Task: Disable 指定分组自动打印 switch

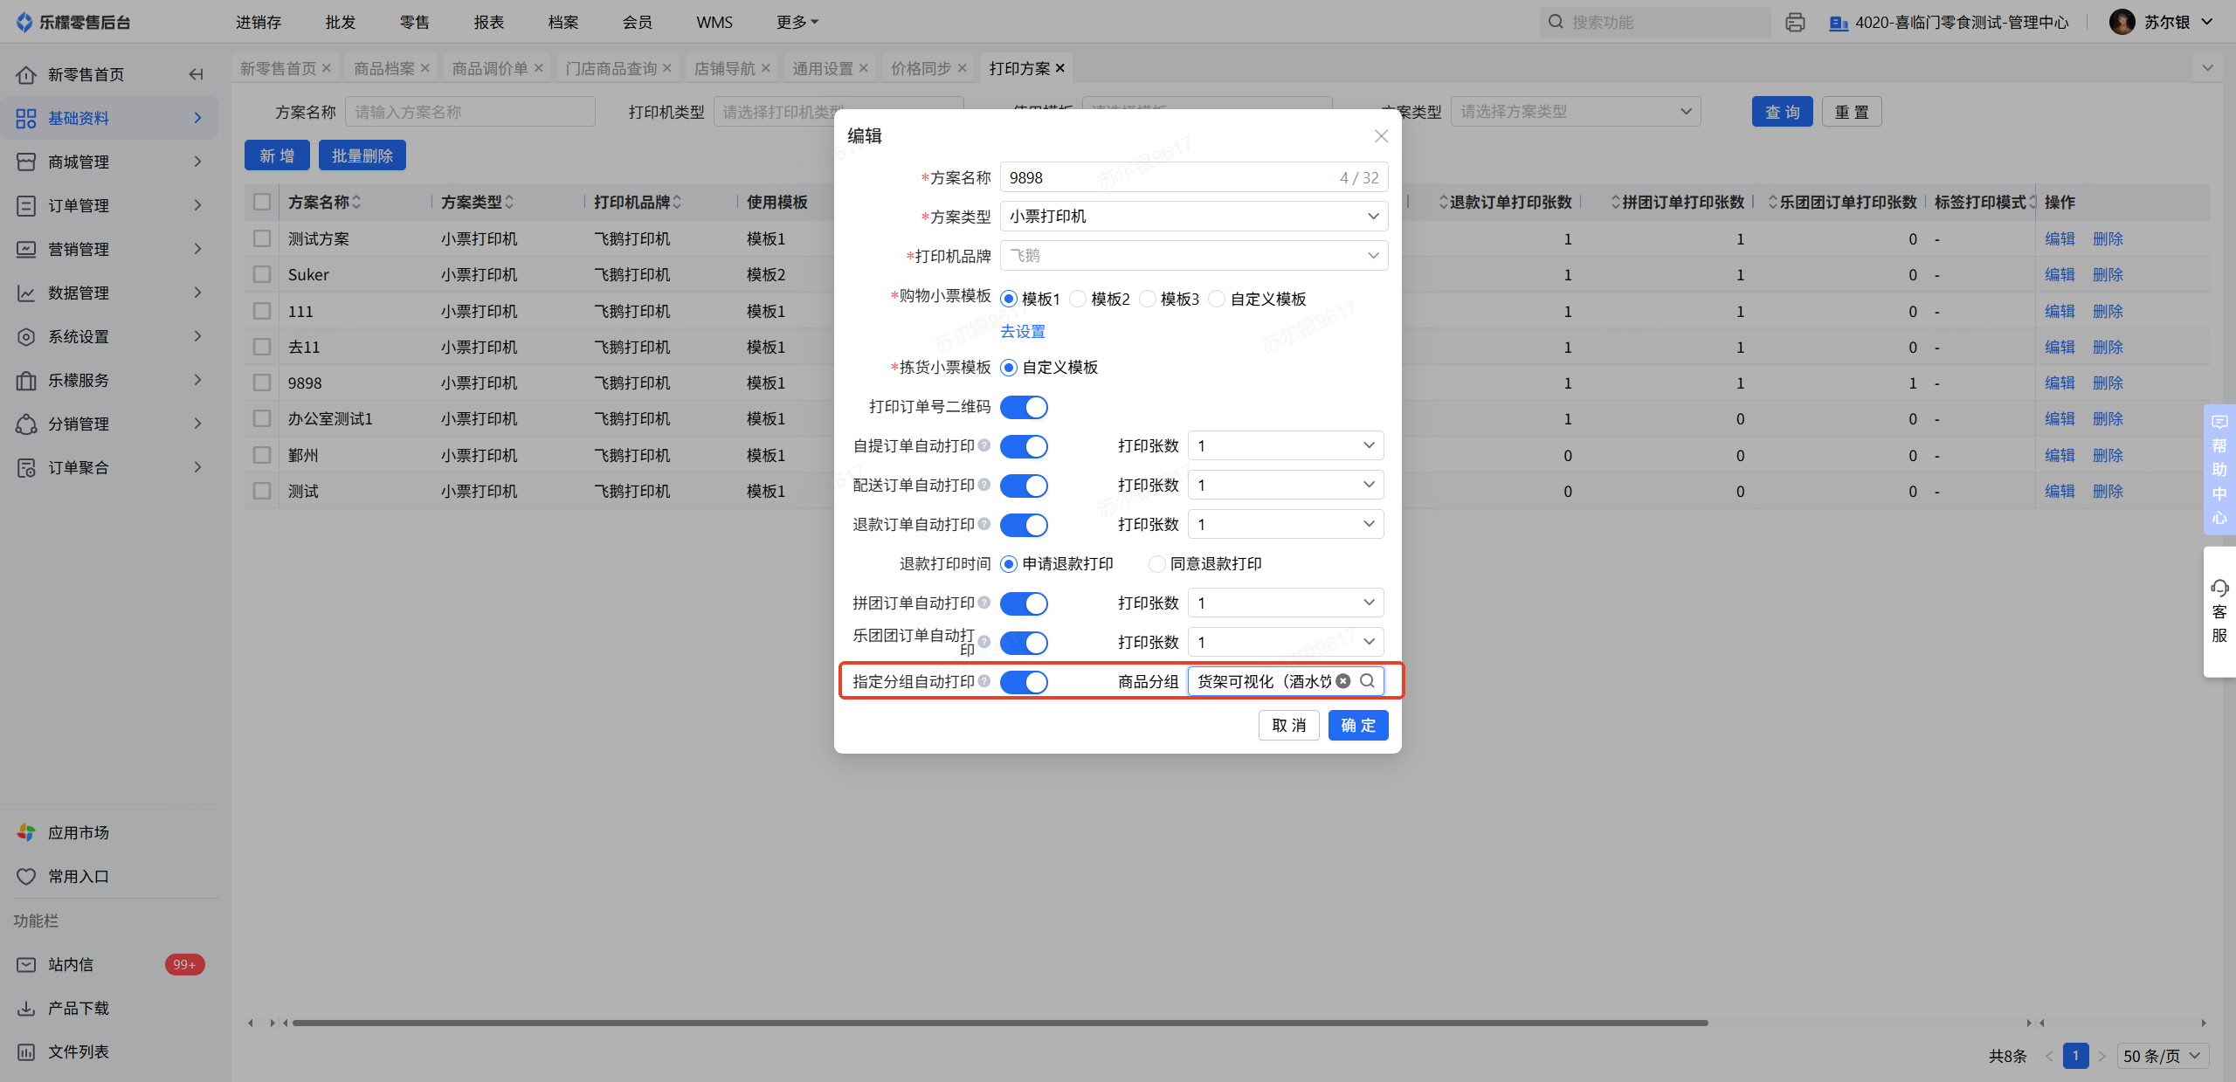Action: click(1024, 682)
